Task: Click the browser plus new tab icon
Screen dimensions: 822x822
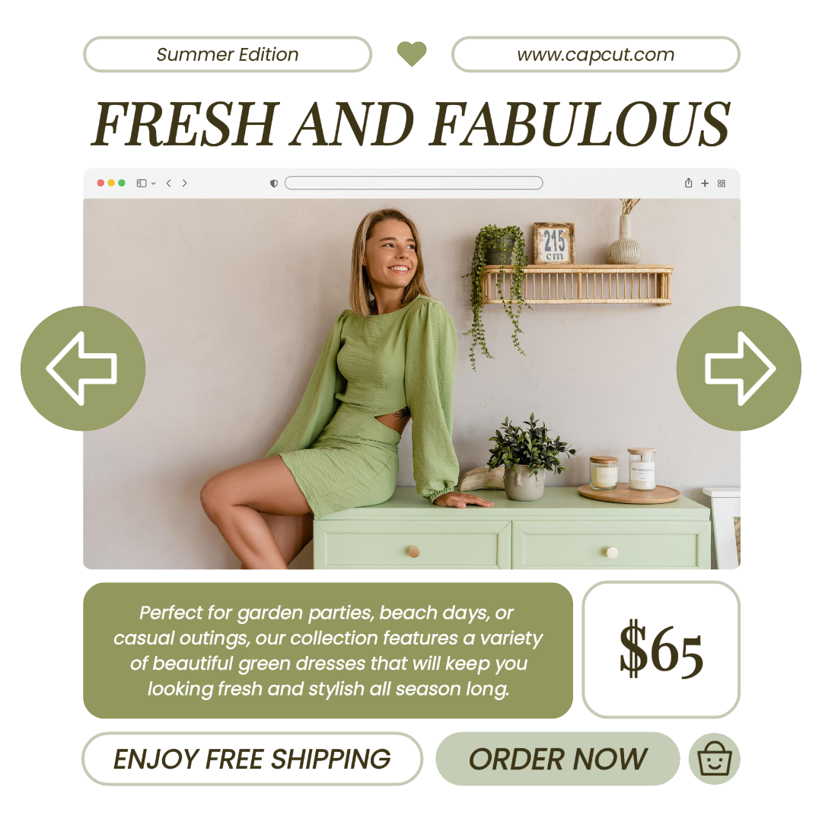Action: point(705,183)
